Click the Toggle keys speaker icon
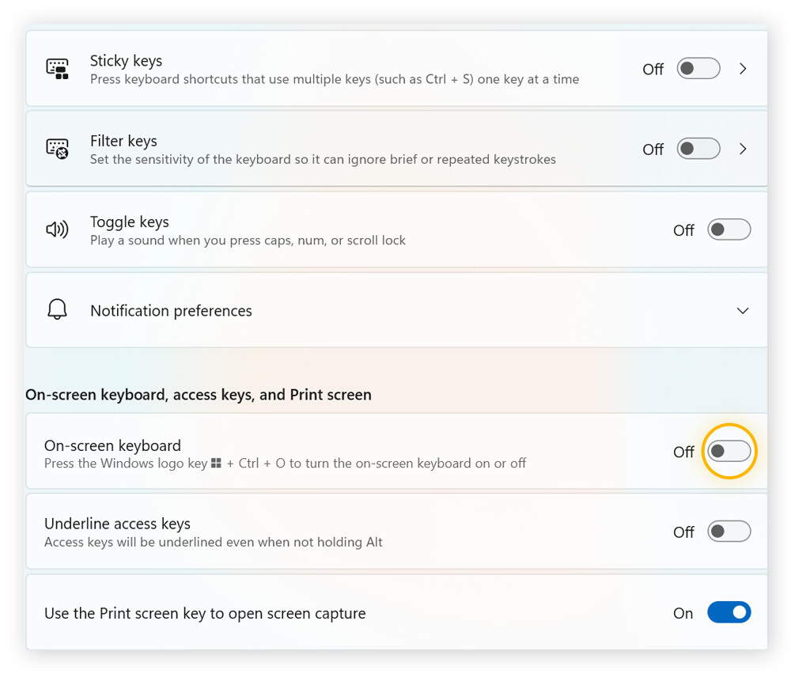This screenshot has height=674, width=791. pyautogui.click(x=57, y=230)
